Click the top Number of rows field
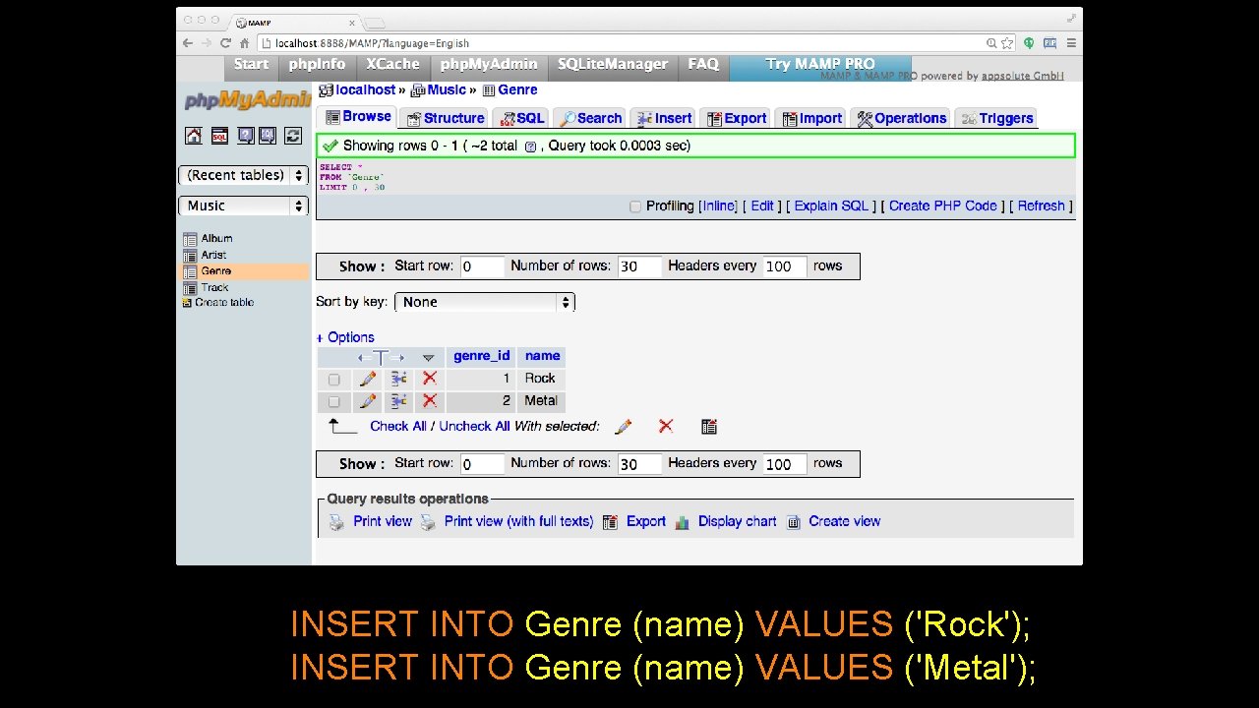 (639, 266)
